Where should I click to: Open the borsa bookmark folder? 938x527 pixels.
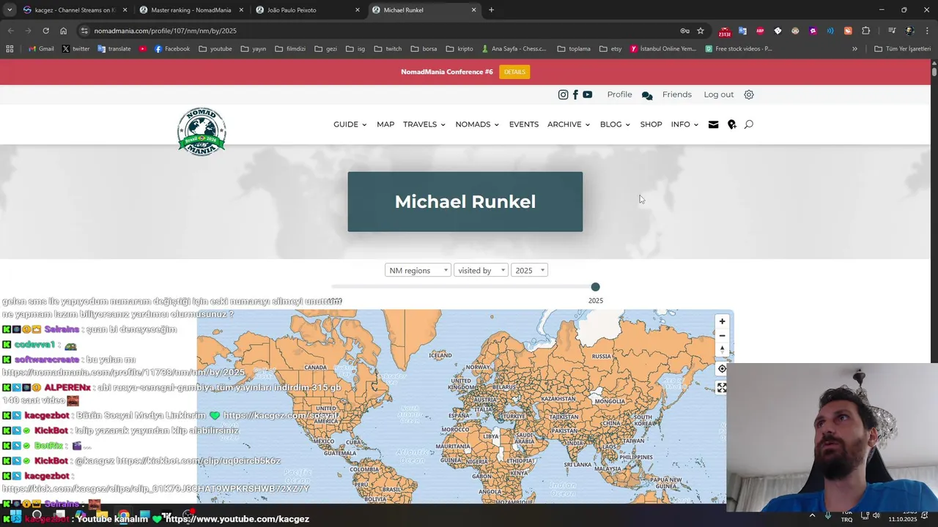pyautogui.click(x=424, y=49)
